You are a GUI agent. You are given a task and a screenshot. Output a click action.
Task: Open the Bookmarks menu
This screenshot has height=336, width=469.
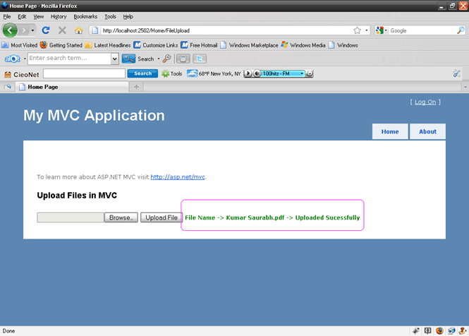tap(85, 16)
